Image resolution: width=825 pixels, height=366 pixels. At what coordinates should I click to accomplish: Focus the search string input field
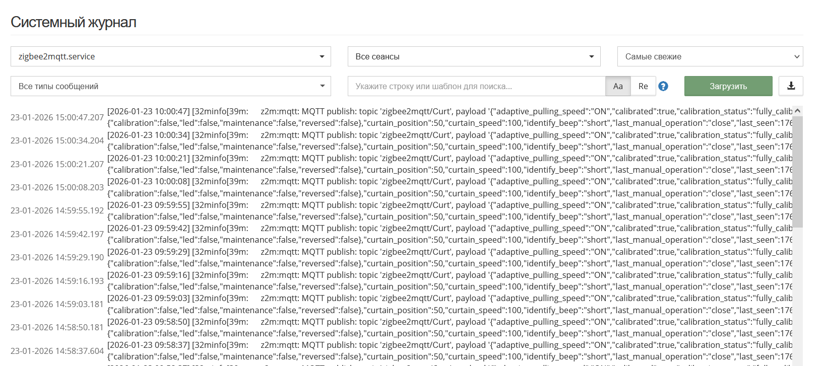coord(476,86)
